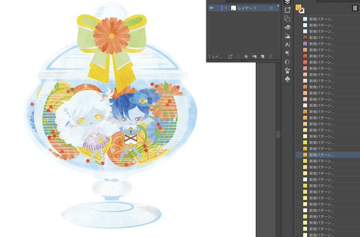Click the target circle of レイヤー 1

(x=271, y=8)
